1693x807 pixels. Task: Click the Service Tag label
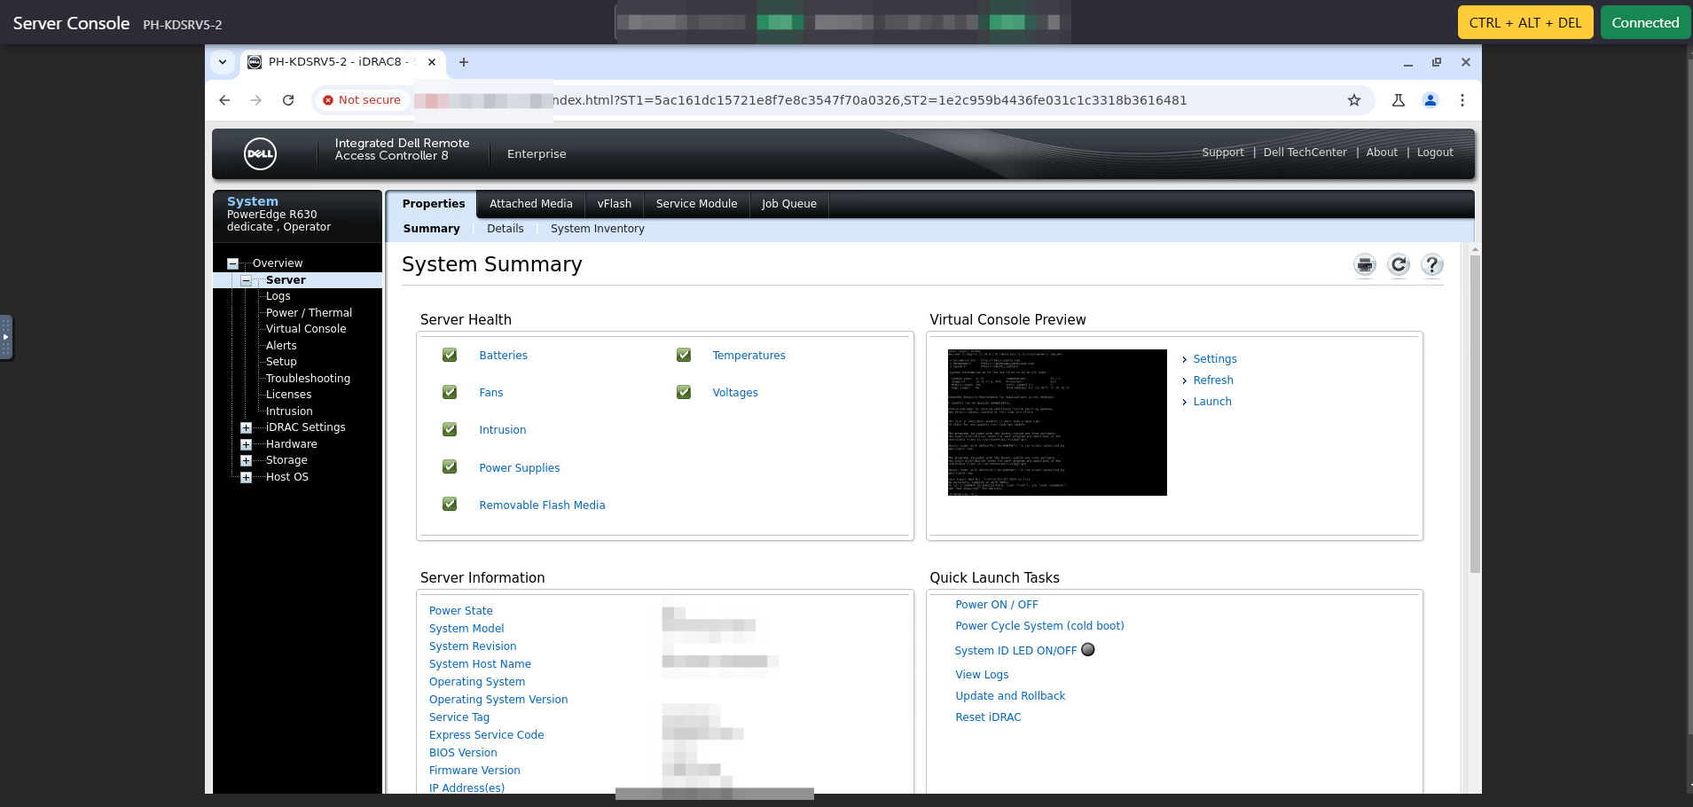tap(459, 717)
